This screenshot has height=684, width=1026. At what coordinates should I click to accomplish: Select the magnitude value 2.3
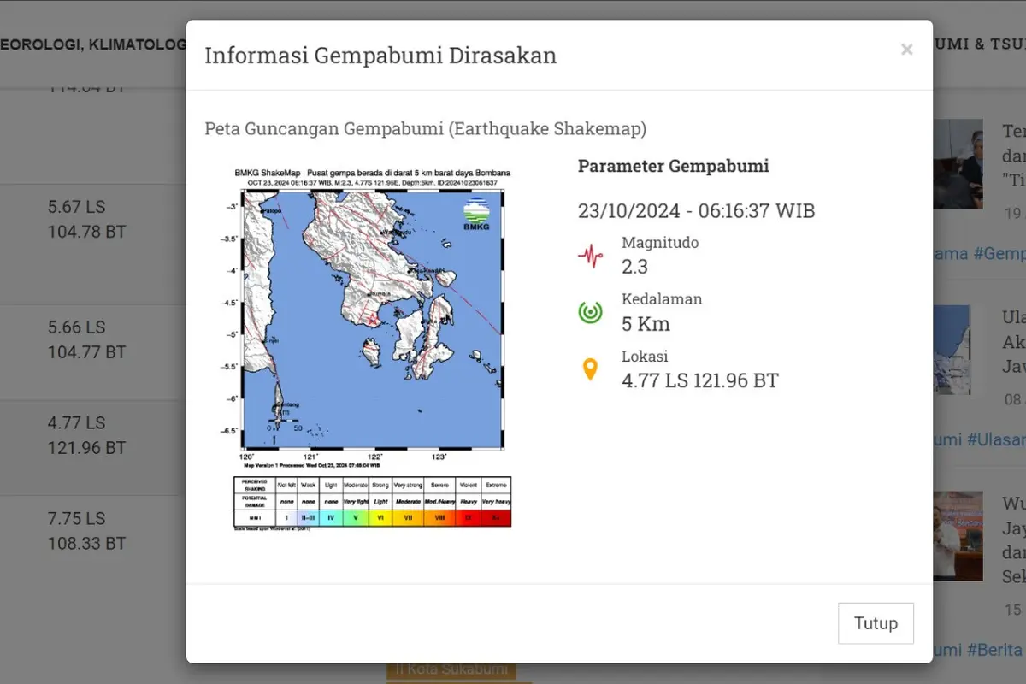[635, 267]
